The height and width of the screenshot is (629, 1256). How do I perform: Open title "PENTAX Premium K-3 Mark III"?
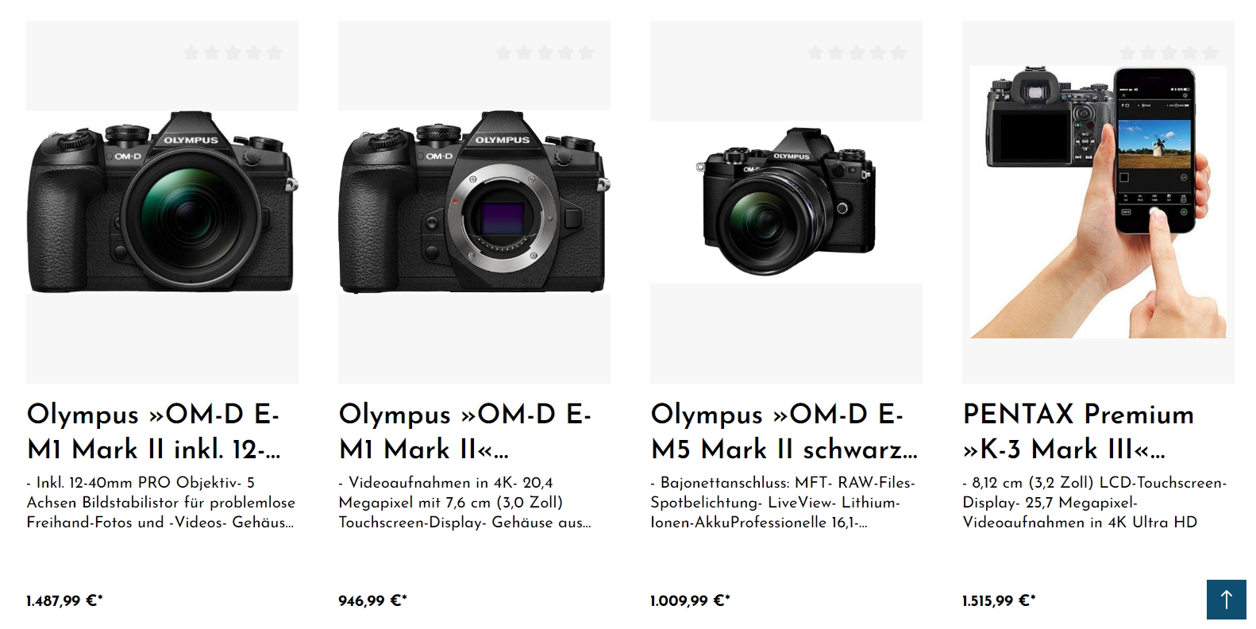tap(1078, 432)
